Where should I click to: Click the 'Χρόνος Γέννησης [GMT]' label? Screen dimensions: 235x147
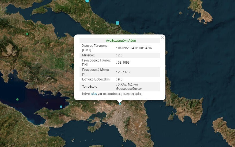(94, 48)
